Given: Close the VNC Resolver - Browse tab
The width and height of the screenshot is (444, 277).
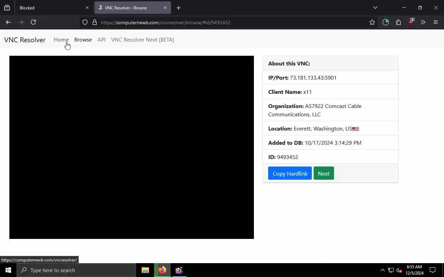Looking at the screenshot, I should point(165,8).
